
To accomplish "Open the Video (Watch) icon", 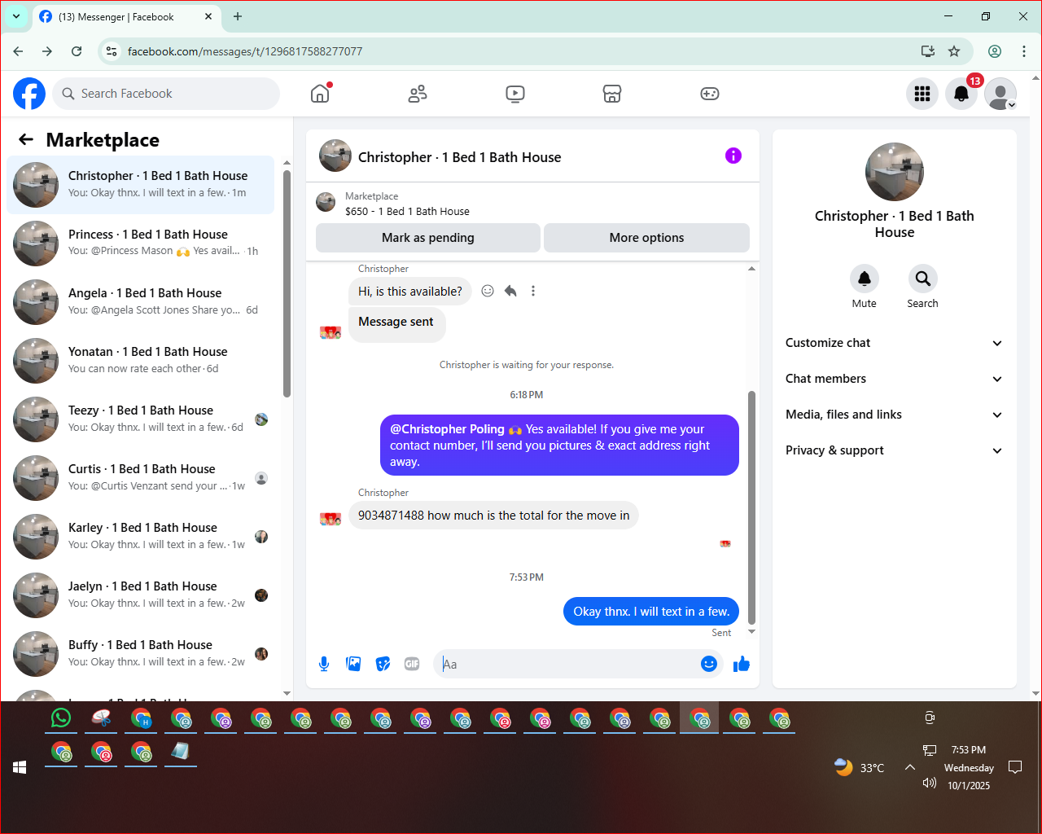I will click(515, 94).
